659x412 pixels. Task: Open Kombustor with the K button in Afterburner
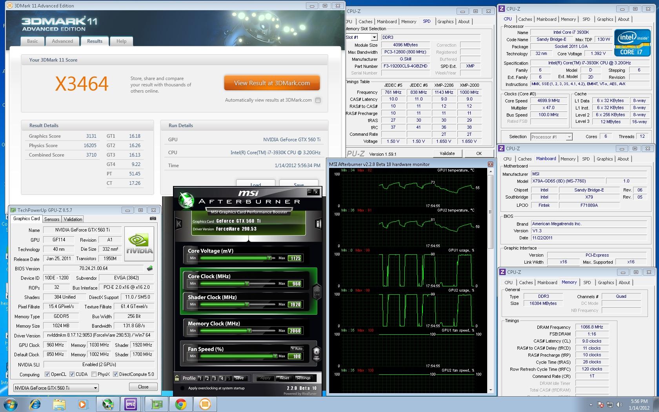[x=179, y=224]
